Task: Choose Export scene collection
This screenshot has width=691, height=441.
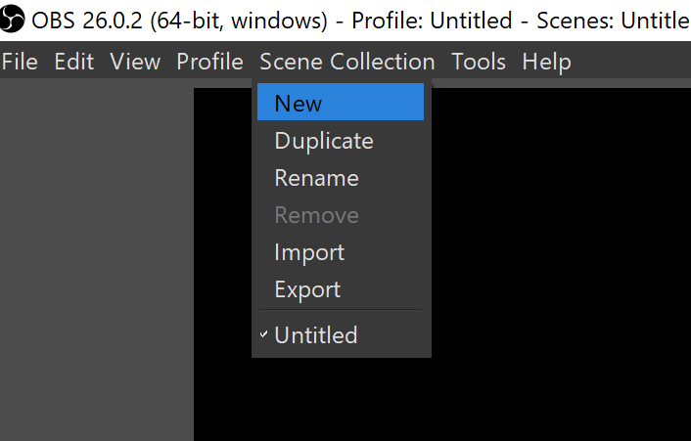Action: pyautogui.click(x=307, y=289)
